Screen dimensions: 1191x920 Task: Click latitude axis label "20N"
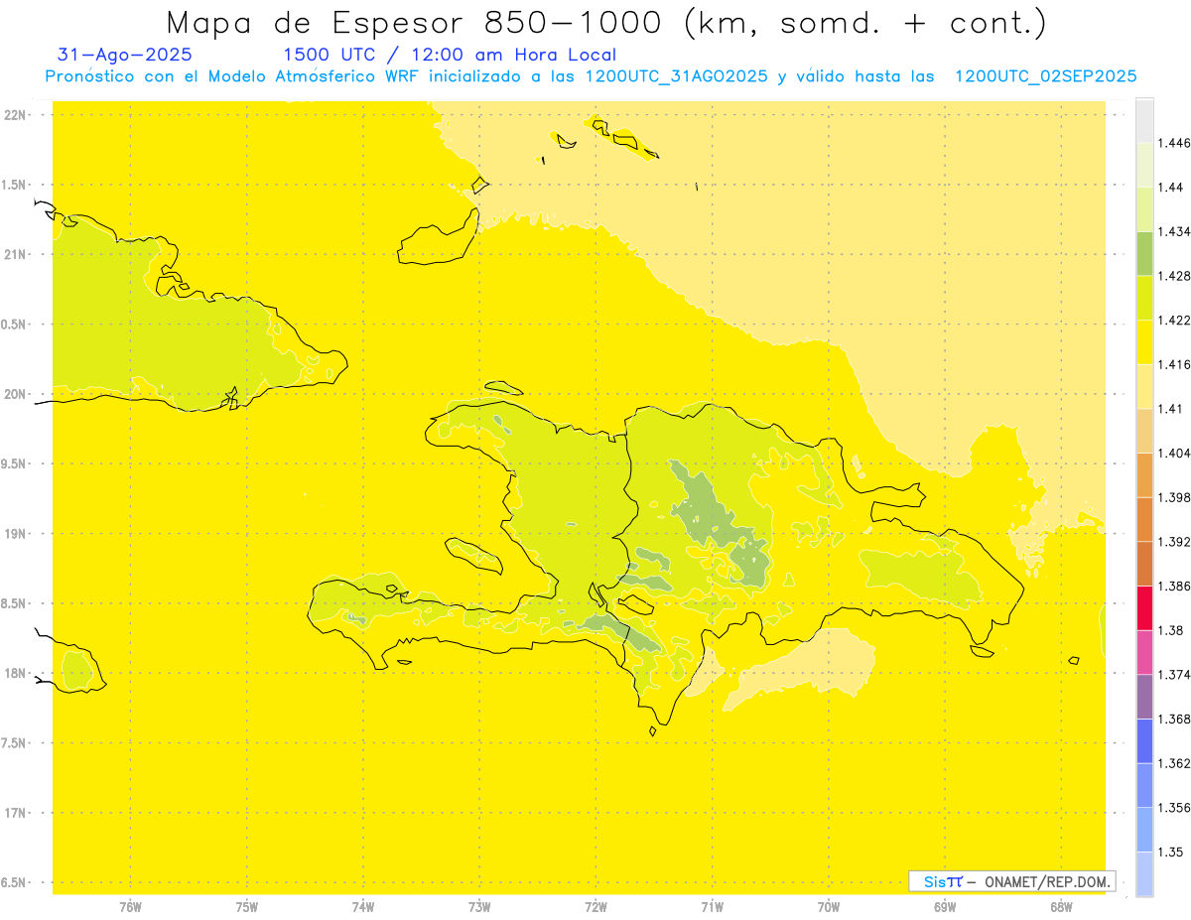click(16, 394)
